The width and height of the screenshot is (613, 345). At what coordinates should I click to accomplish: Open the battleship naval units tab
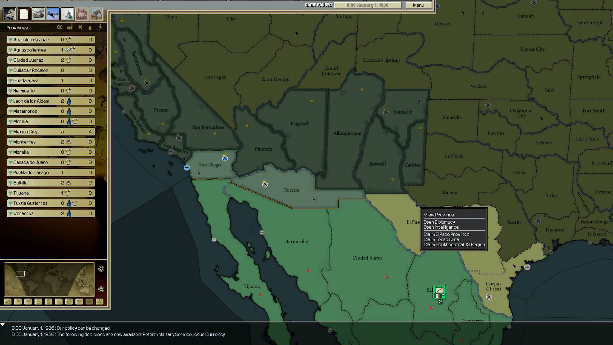tap(67, 14)
